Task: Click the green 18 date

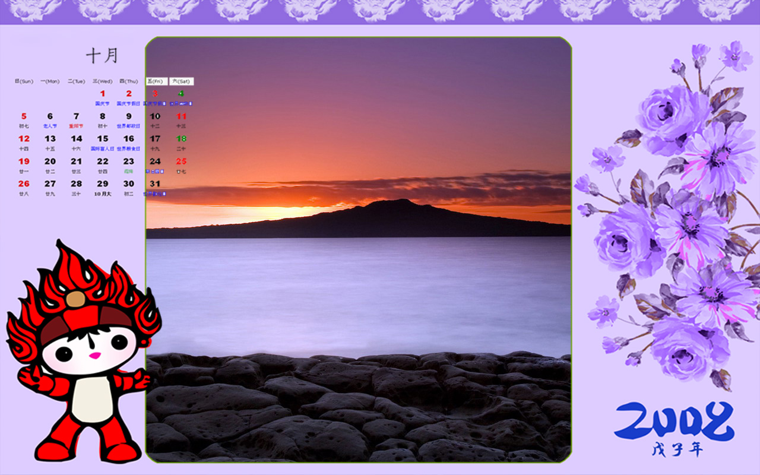Action: click(x=181, y=139)
